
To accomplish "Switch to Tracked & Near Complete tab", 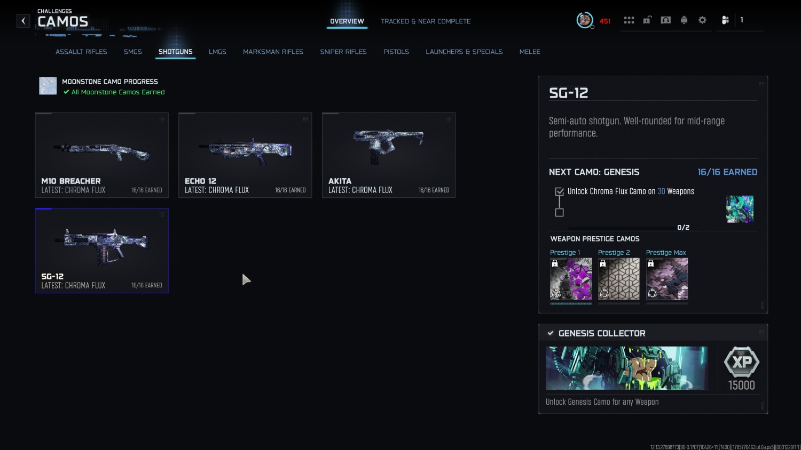I will pyautogui.click(x=426, y=21).
